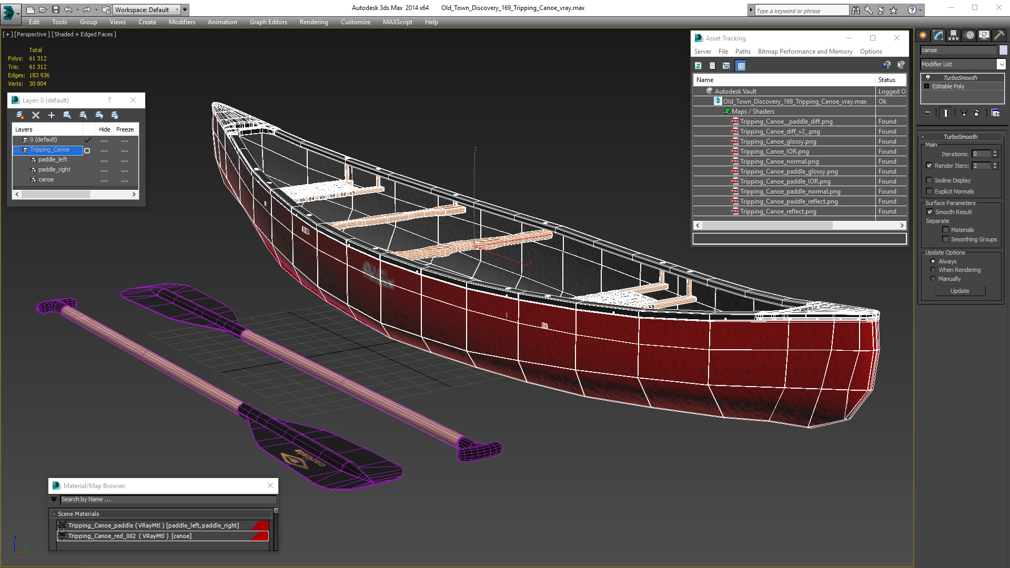
Task: Click Remove Modifier trash icon below stack
Action: pyautogui.click(x=977, y=113)
